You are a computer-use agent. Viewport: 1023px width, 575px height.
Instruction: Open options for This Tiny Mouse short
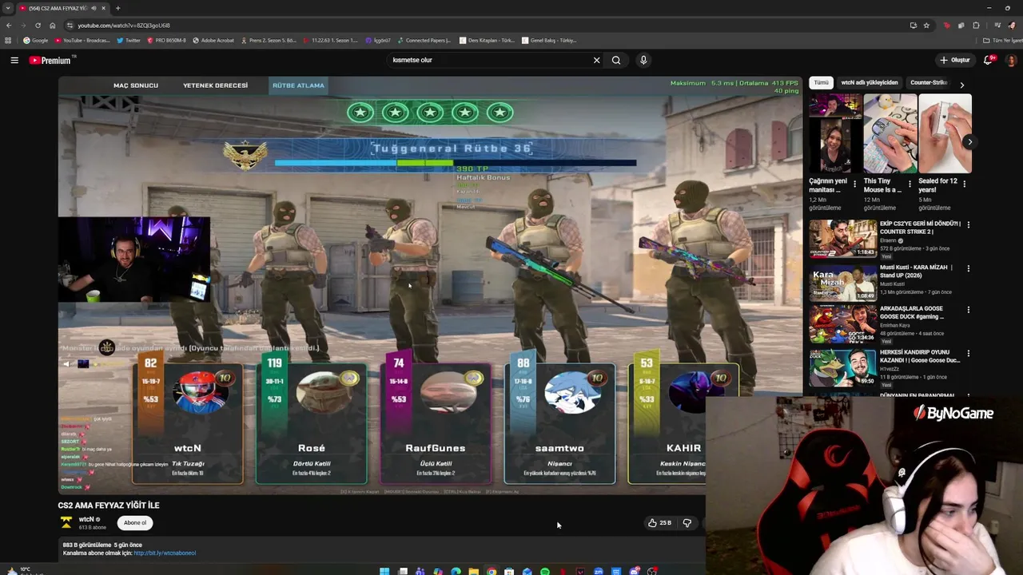click(x=909, y=184)
